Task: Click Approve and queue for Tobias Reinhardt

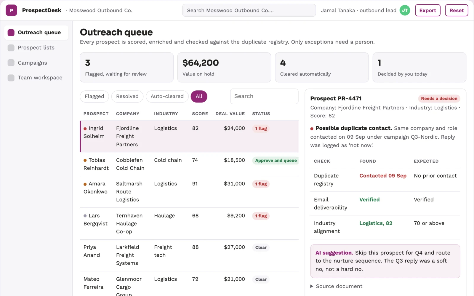Action: point(276,161)
